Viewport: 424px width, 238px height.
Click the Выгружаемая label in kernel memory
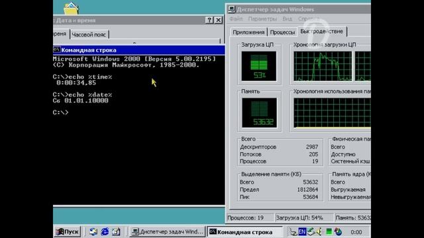click(x=348, y=190)
